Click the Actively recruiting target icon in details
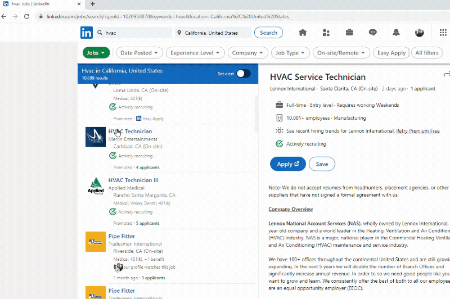 tap(279, 144)
